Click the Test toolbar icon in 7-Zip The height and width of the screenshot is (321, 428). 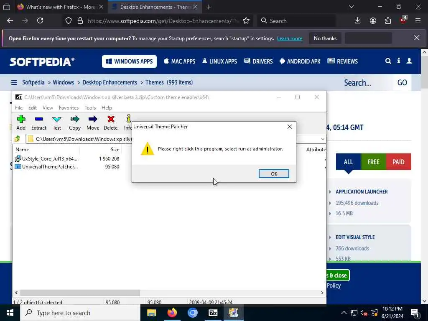pos(57,122)
